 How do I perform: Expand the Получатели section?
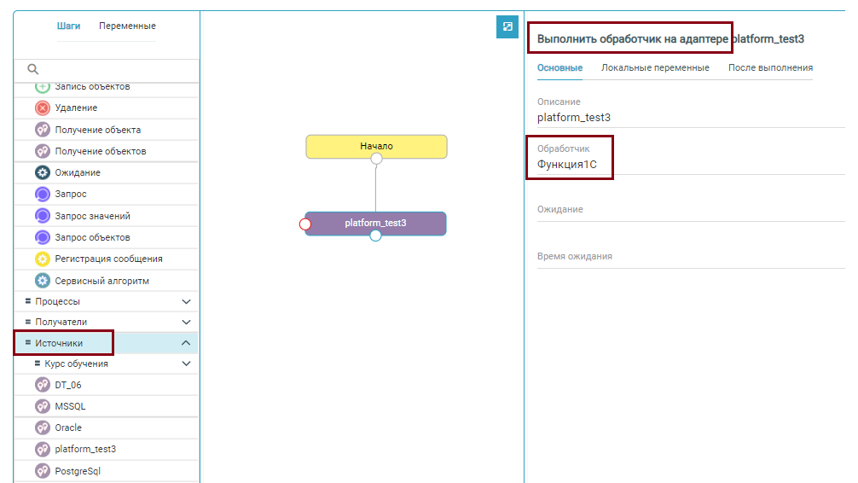point(186,323)
